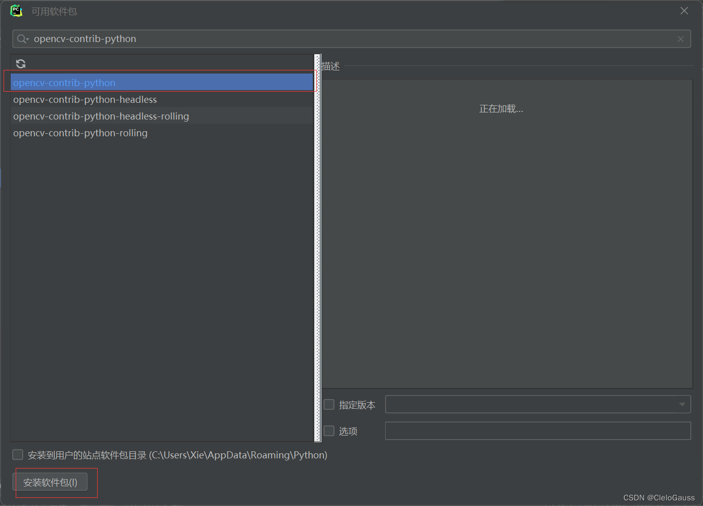Image resolution: width=703 pixels, height=506 pixels.
Task: Enable the 指定版本 checkbox
Action: pyautogui.click(x=329, y=404)
